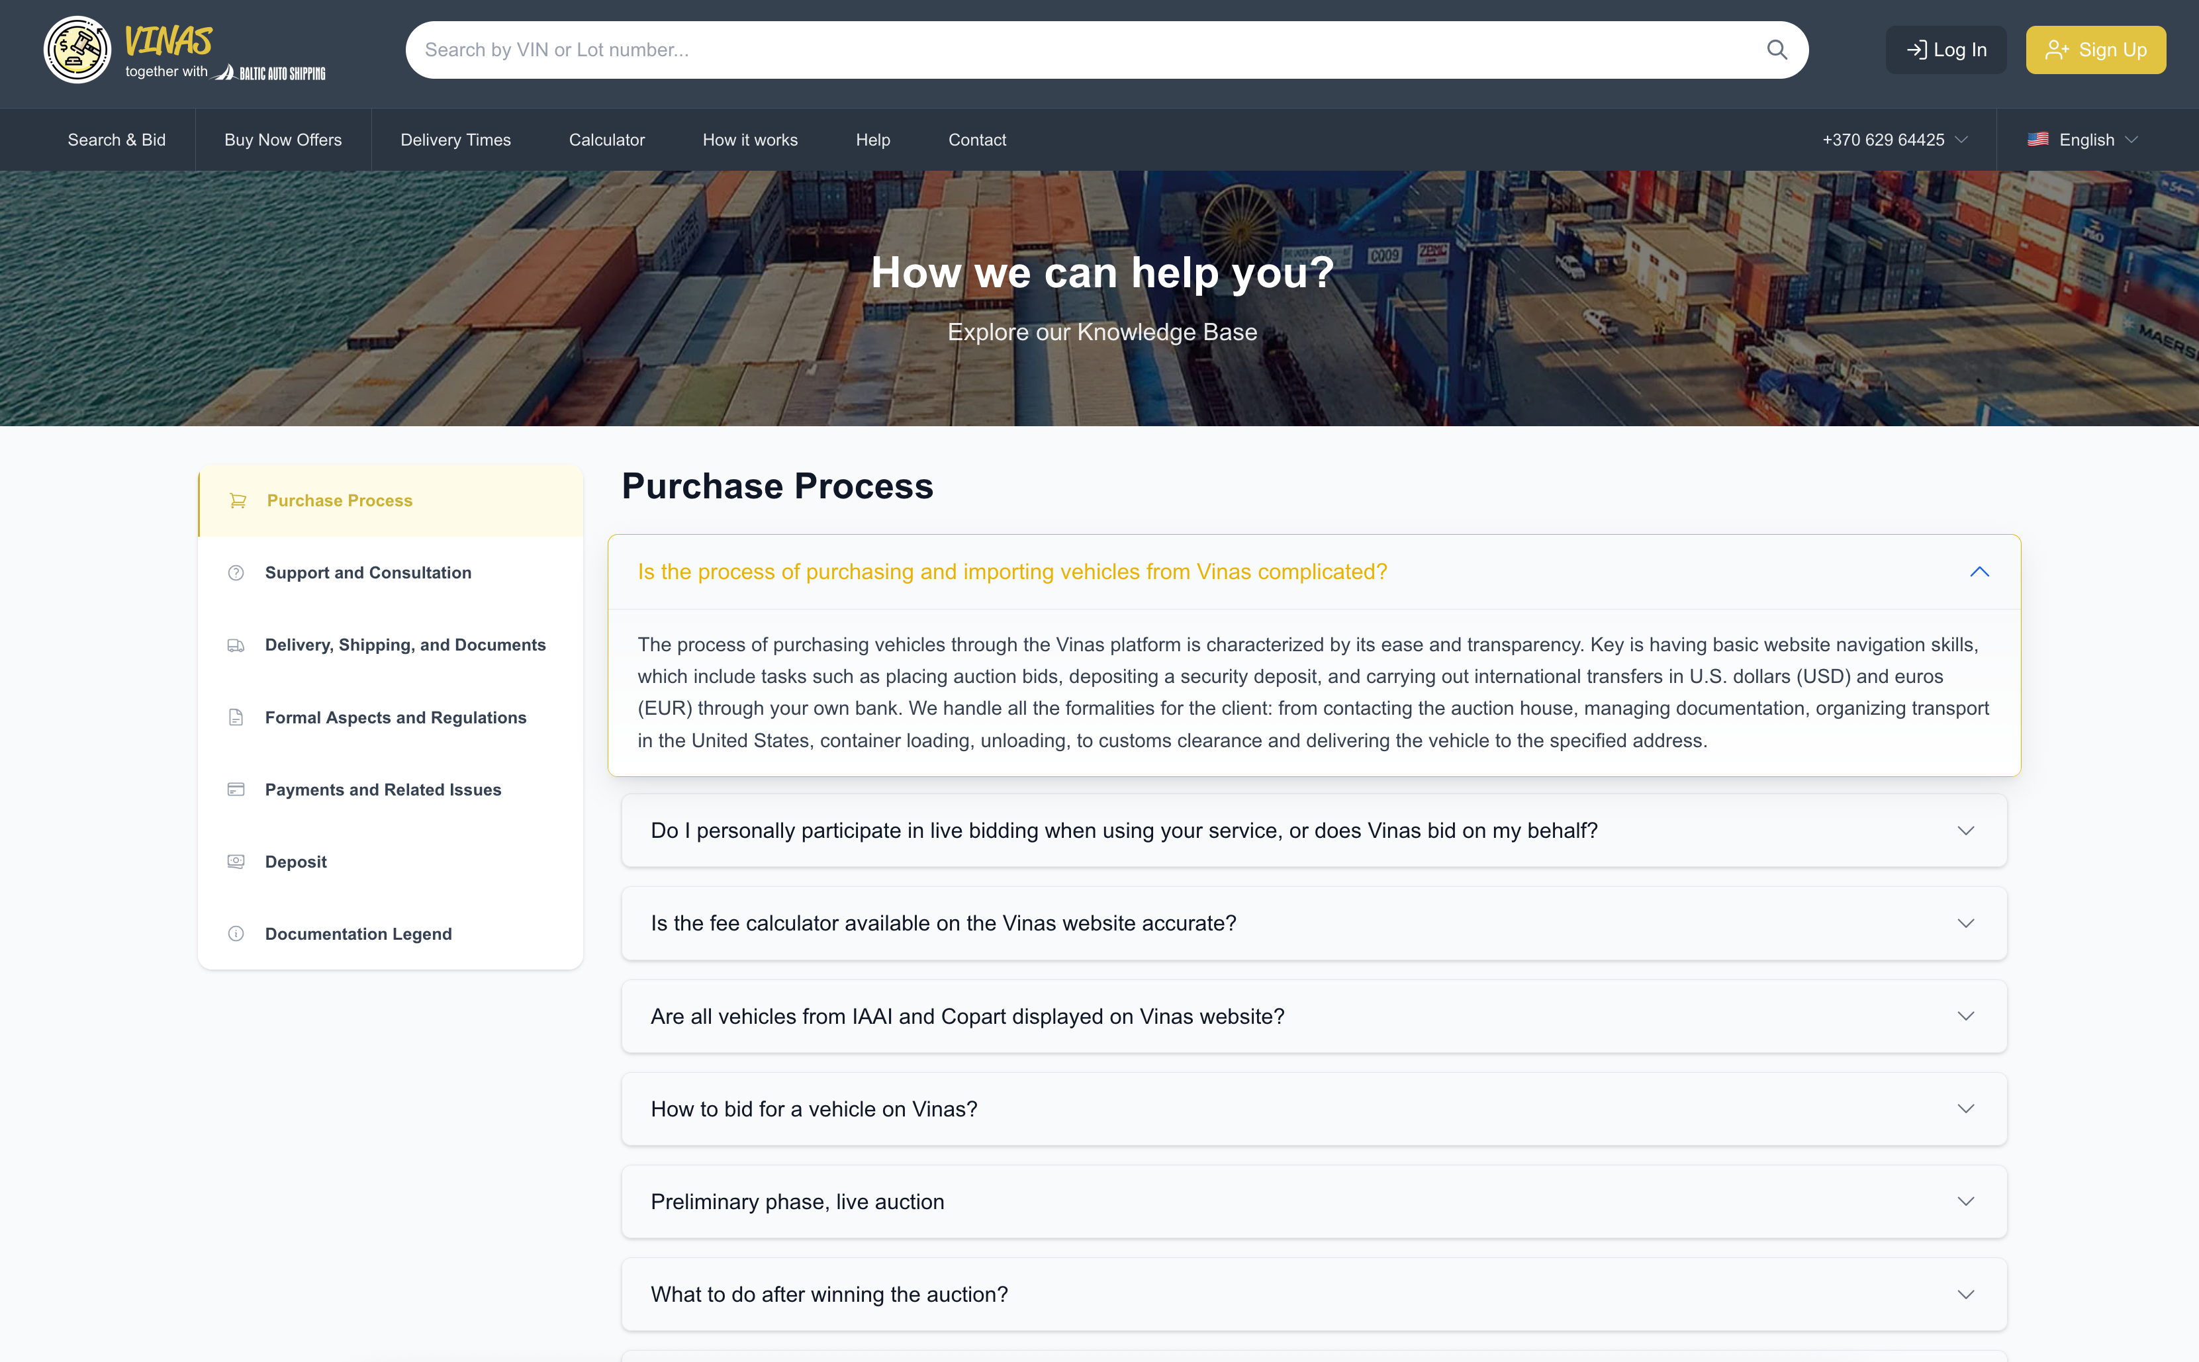
Task: Click the Delivery, Shipping truck icon
Action: pyautogui.click(x=236, y=645)
